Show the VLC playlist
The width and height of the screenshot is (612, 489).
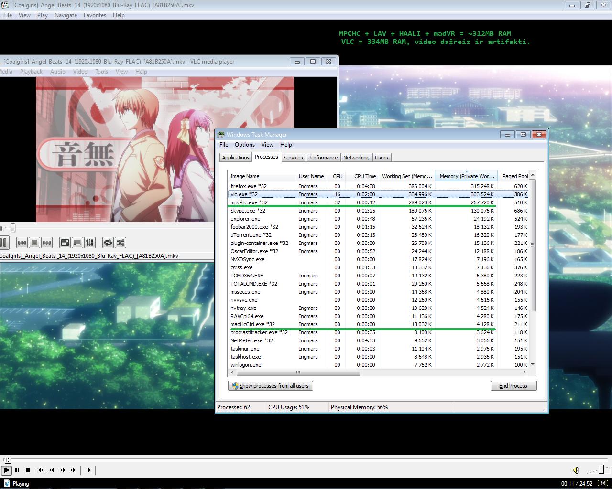tap(77, 243)
